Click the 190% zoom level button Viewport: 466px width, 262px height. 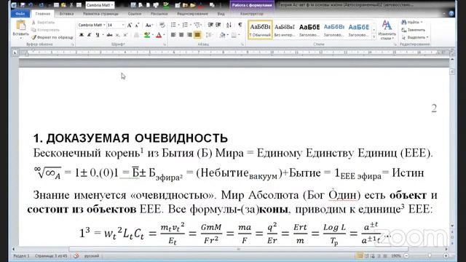[x=396, y=255]
